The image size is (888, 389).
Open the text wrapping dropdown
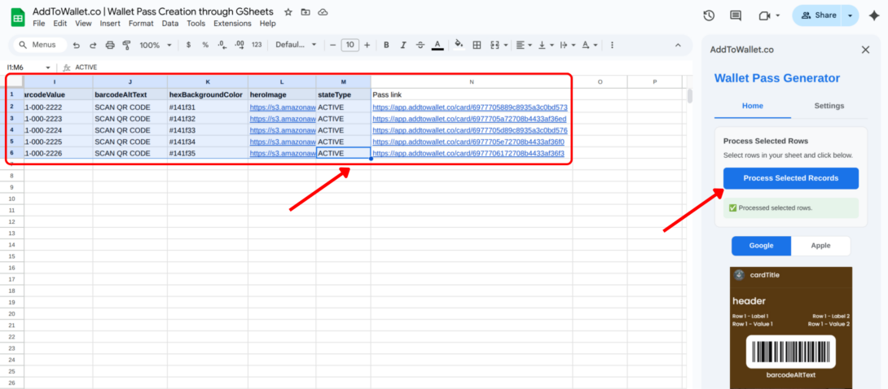pos(567,46)
